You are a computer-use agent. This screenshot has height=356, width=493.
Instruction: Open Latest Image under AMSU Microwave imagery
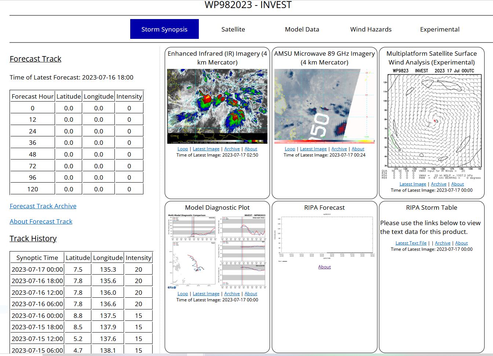pyautogui.click(x=313, y=149)
